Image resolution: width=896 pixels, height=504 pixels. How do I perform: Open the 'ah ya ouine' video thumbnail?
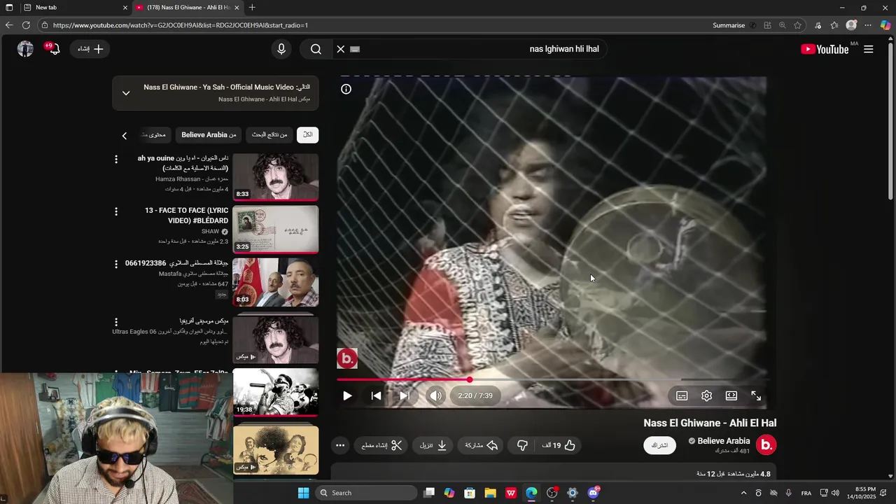click(x=275, y=177)
